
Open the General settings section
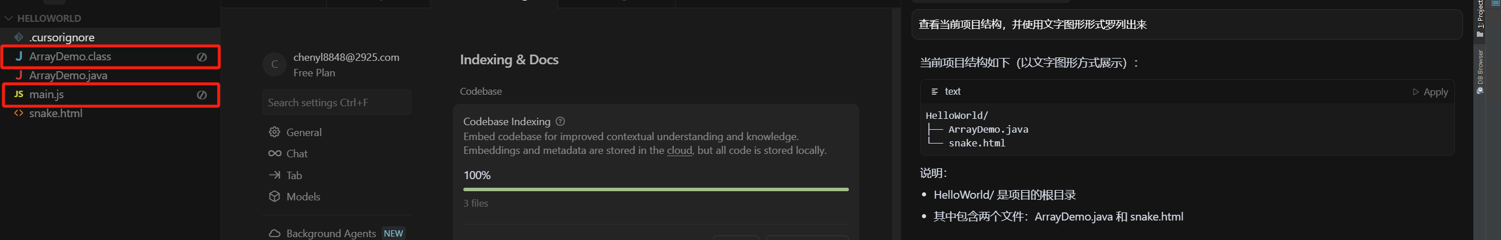[x=303, y=133]
